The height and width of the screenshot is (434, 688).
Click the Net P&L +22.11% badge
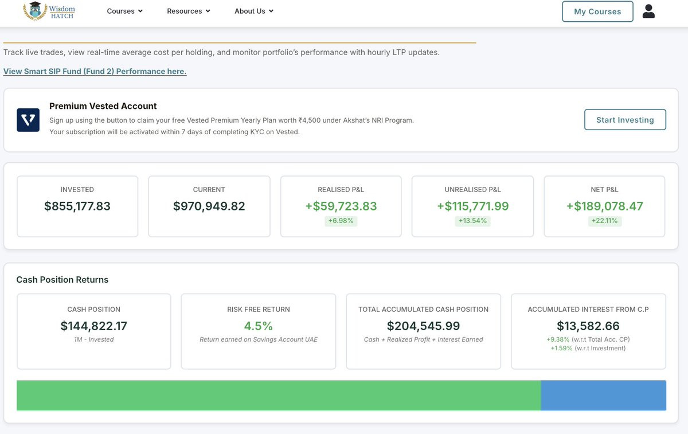point(604,221)
